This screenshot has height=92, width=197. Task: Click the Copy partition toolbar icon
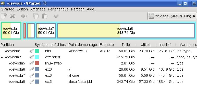pyautogui.click(x=36, y=16)
